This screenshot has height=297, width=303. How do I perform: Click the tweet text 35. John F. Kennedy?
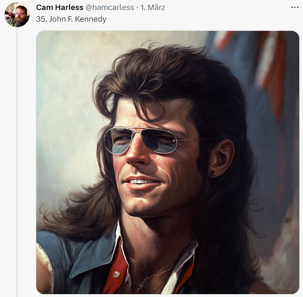pyautogui.click(x=71, y=19)
